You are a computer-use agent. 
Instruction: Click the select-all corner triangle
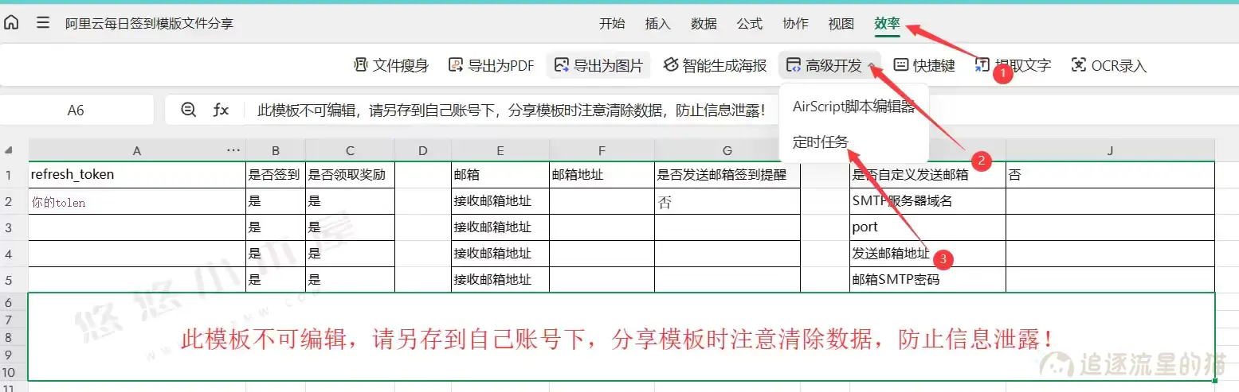click(9, 149)
